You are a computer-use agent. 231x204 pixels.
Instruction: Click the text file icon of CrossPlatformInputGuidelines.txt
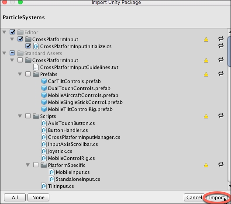(36, 67)
